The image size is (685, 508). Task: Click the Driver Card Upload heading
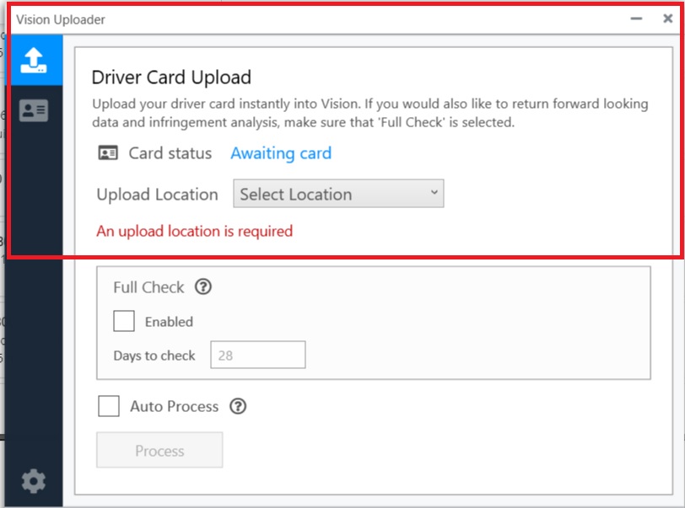171,78
